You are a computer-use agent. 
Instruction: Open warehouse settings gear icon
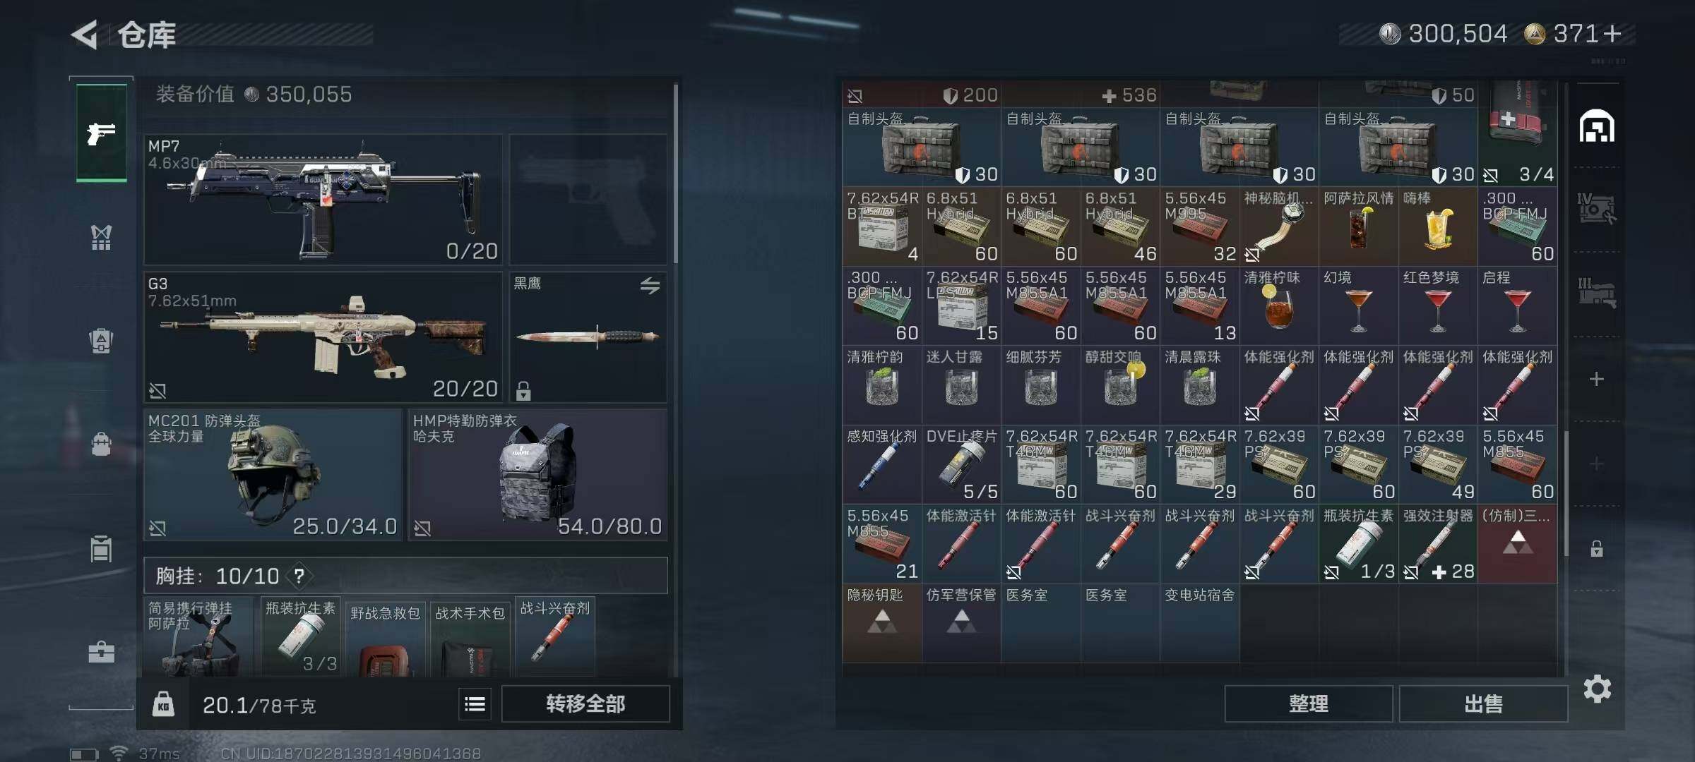tap(1597, 689)
